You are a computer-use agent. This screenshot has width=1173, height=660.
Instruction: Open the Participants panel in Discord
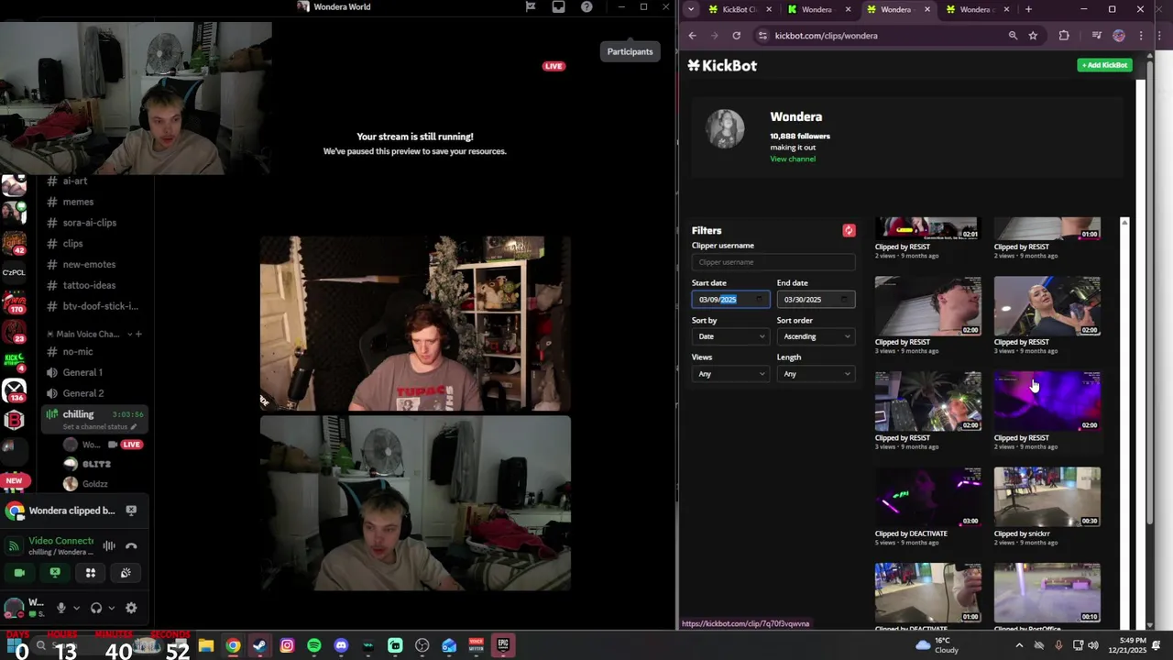[630, 51]
